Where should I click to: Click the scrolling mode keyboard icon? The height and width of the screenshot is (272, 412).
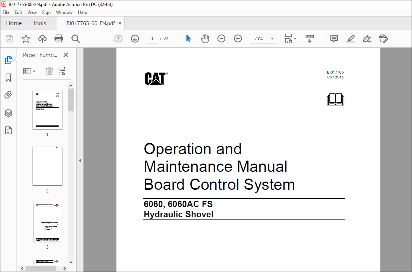tap(310, 39)
